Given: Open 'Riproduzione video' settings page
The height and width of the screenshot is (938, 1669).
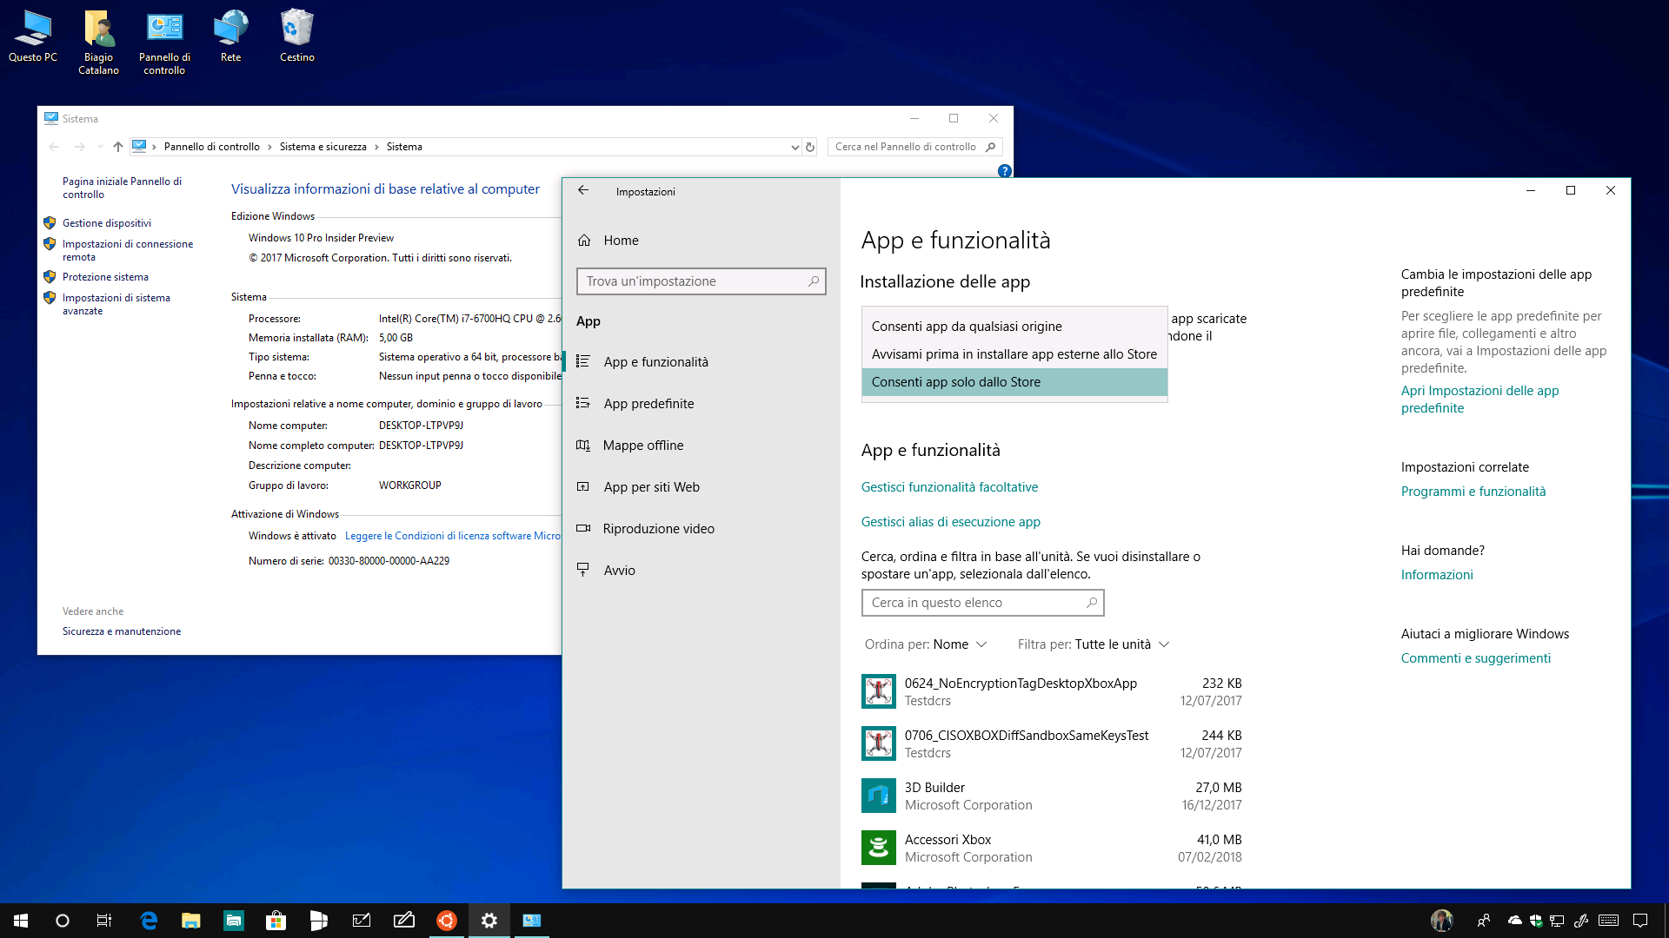Looking at the screenshot, I should tap(658, 529).
